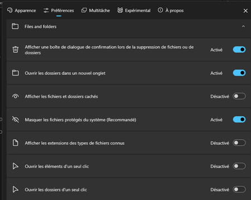
Task: Click Désactivé label for hidden files
Action: coord(220,97)
